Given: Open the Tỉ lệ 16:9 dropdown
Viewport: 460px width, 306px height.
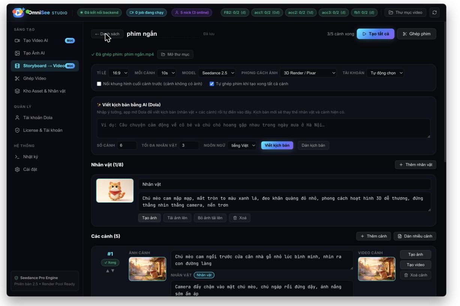Looking at the screenshot, I should tap(118, 73).
